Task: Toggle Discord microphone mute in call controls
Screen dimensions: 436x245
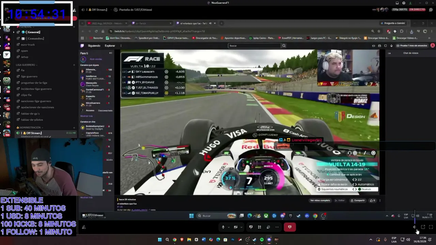Action: coord(223,227)
